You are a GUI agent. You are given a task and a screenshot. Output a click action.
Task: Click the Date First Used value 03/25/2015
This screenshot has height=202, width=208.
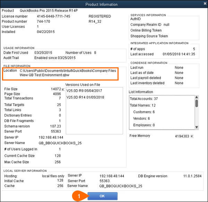click(x=43, y=53)
